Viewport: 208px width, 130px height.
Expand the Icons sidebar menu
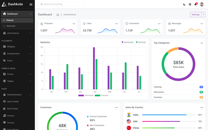point(17,61)
